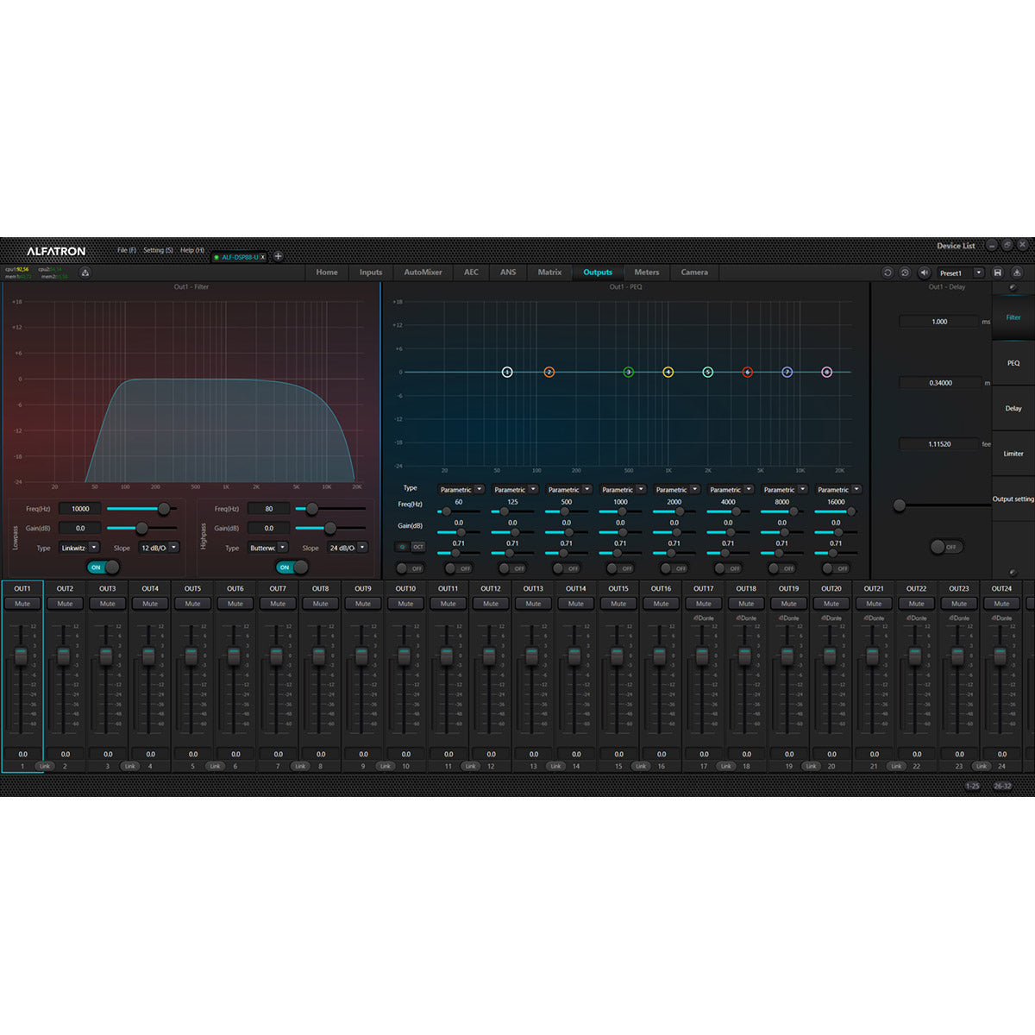The height and width of the screenshot is (1035, 1035).
Task: Click the history restore icon next to undo
Action: coord(905,273)
